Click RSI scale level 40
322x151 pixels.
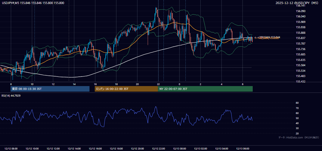tap(297, 123)
